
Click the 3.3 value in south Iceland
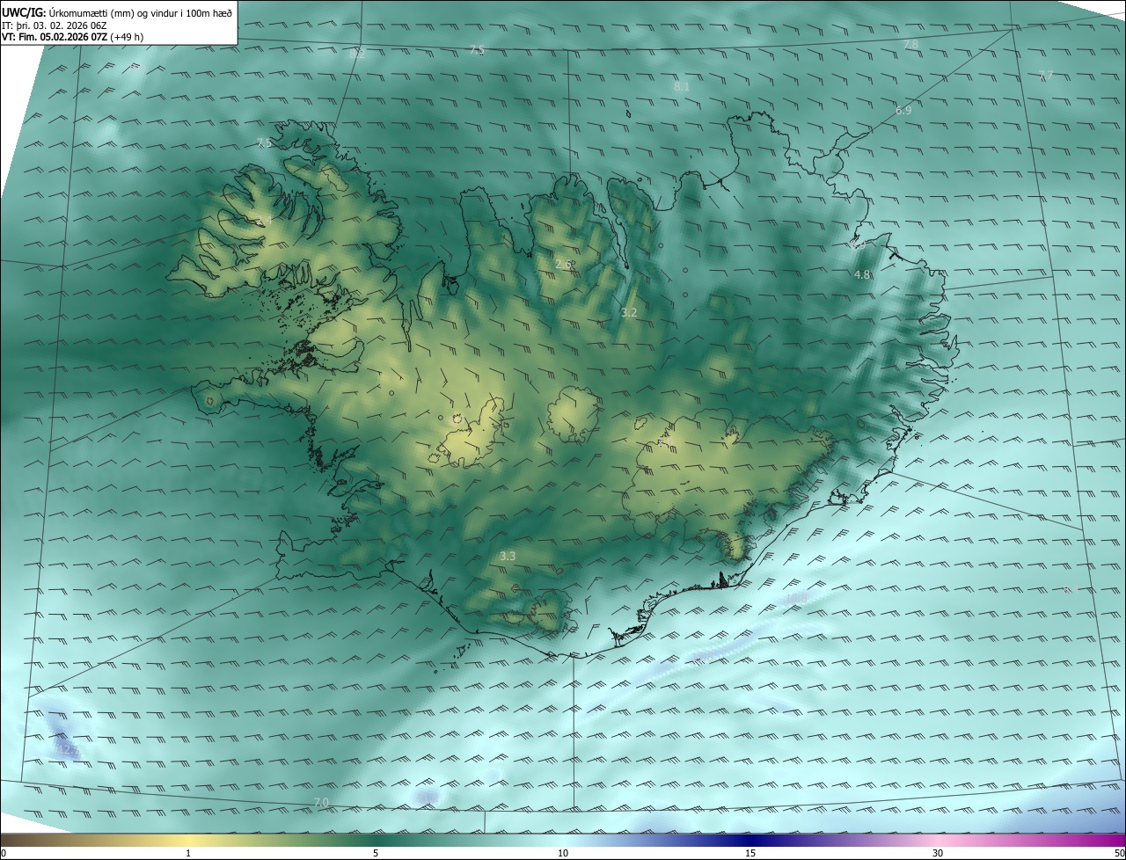coord(508,556)
